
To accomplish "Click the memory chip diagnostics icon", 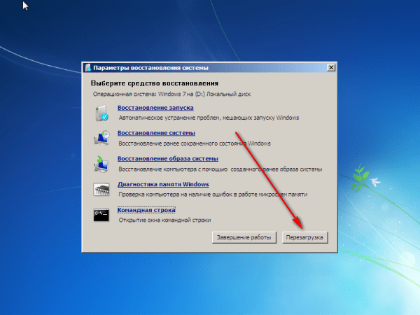I will coord(101,189).
